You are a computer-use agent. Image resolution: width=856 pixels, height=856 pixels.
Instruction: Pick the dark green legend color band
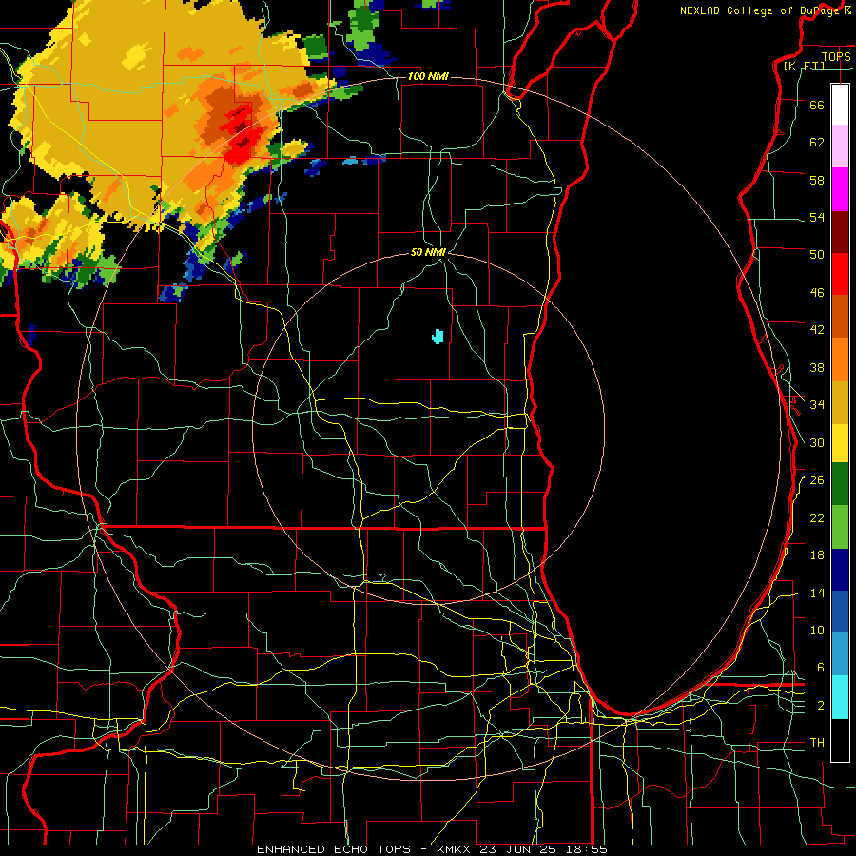point(840,484)
